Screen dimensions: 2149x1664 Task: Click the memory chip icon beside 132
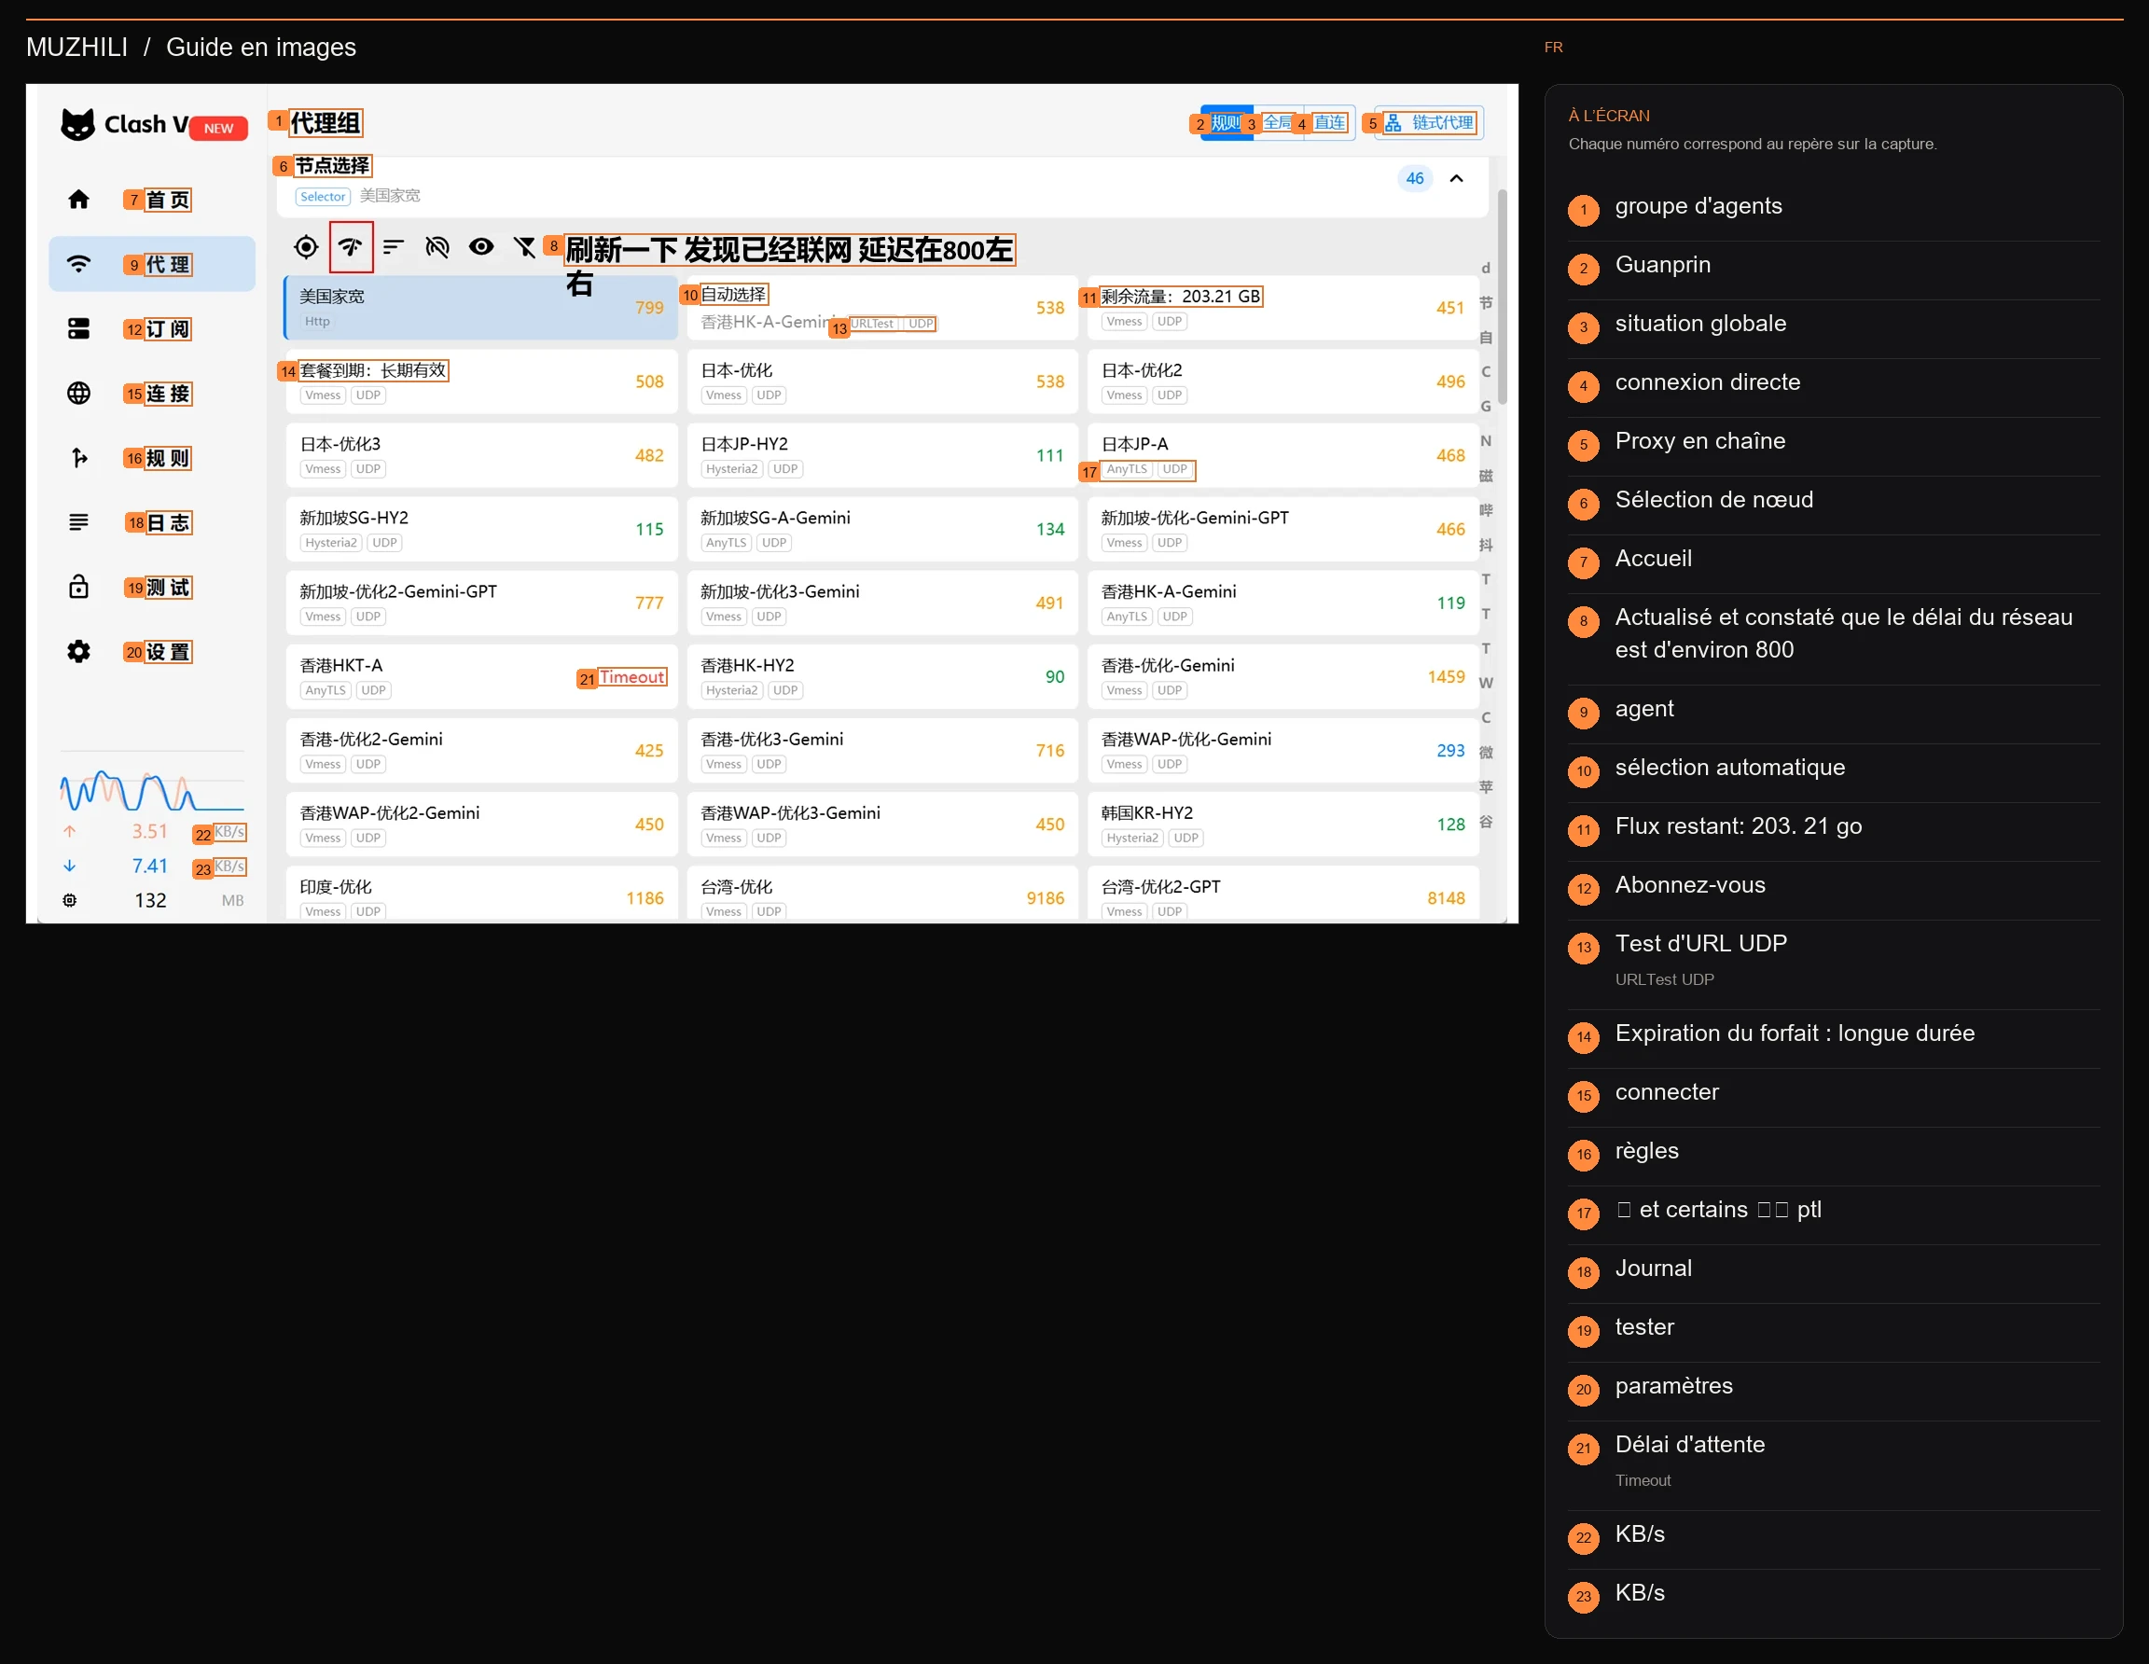pos(70,900)
